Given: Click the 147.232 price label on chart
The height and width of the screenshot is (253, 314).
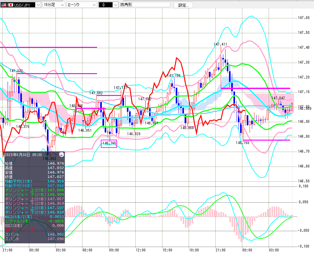Looking at the screenshot, I should [16, 71].
